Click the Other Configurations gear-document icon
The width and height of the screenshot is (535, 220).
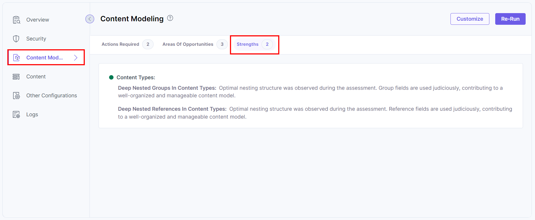click(16, 96)
